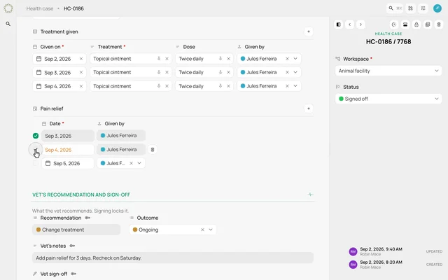Screen dimensions: 448x280
Task: Click the sparkle icon in Vet's recommendation header
Action: pyautogui.click(x=310, y=195)
